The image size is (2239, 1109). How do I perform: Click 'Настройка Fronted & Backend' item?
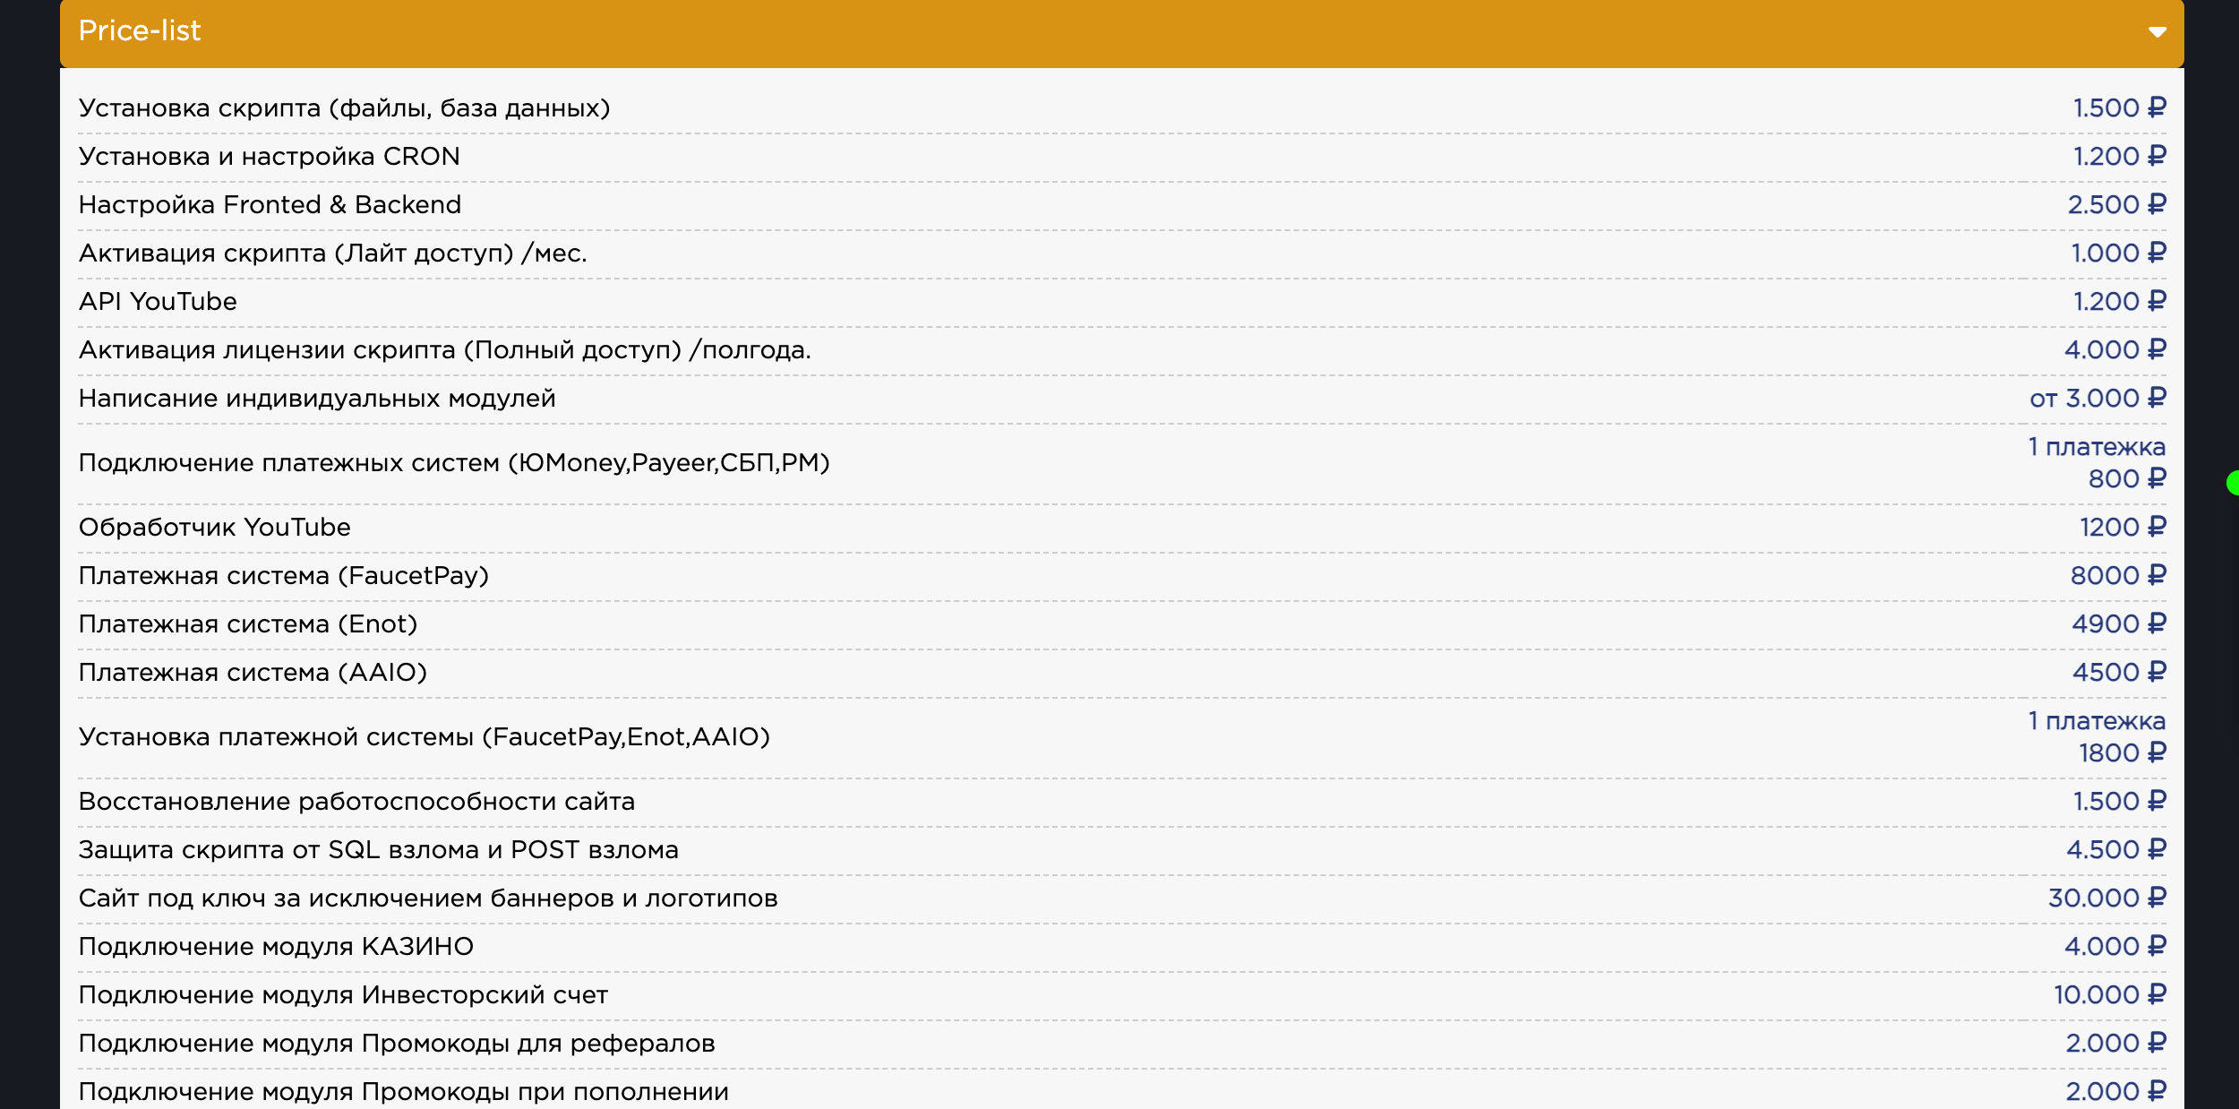(x=270, y=205)
